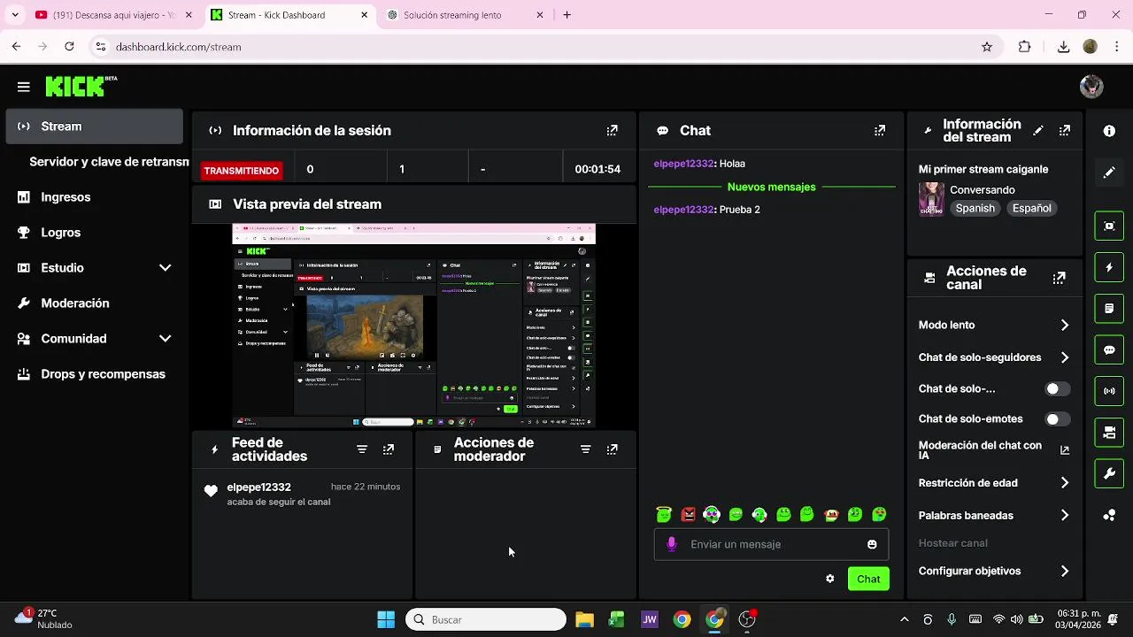Focus the Enviar un mensaje input

click(771, 544)
